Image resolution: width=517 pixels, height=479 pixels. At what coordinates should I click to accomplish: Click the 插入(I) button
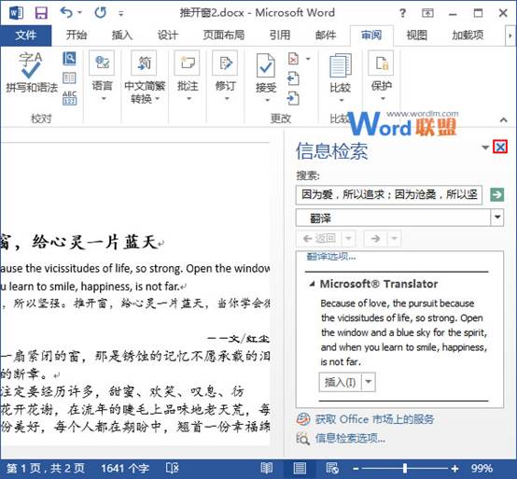click(x=340, y=382)
